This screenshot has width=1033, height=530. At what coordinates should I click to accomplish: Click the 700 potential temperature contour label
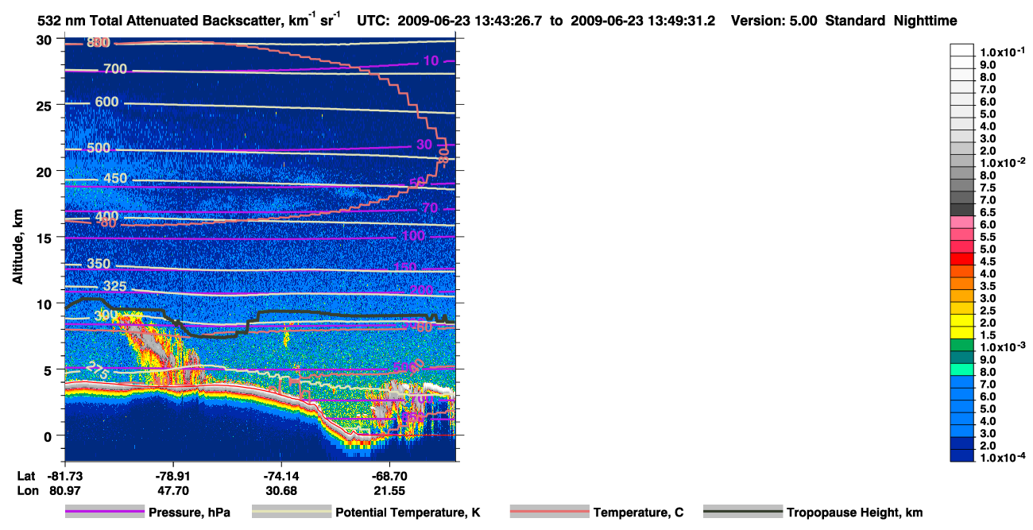pos(114,70)
